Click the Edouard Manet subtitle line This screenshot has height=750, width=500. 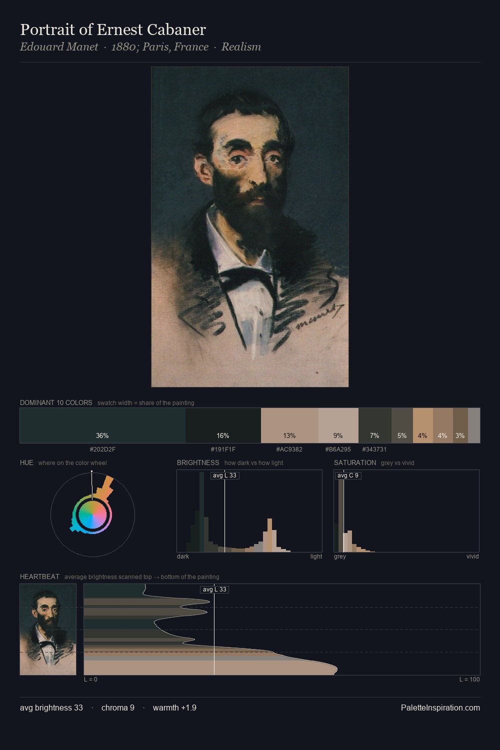coord(140,47)
